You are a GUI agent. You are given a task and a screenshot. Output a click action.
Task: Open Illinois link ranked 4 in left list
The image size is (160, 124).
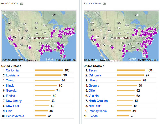click(x=10, y=86)
